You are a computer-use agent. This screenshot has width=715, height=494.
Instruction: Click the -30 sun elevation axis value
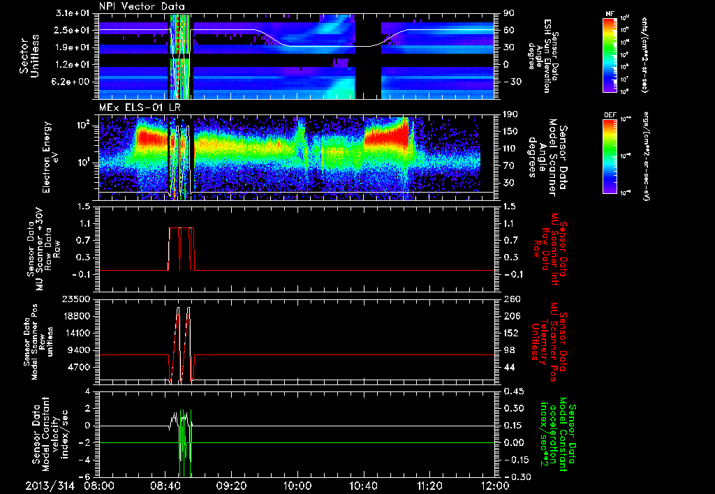click(x=512, y=82)
